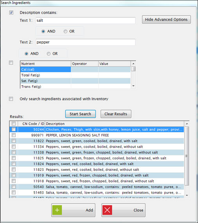Toggle the Description contains checkbox
The width and height of the screenshot is (198, 223).
tap(11, 13)
